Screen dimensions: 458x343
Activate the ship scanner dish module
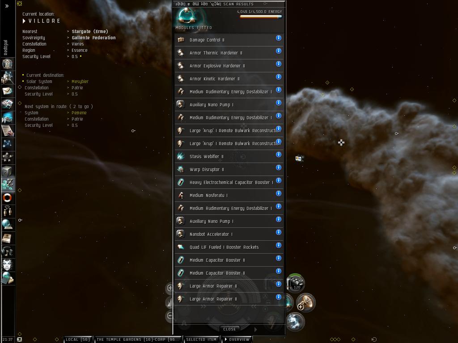click(x=305, y=302)
